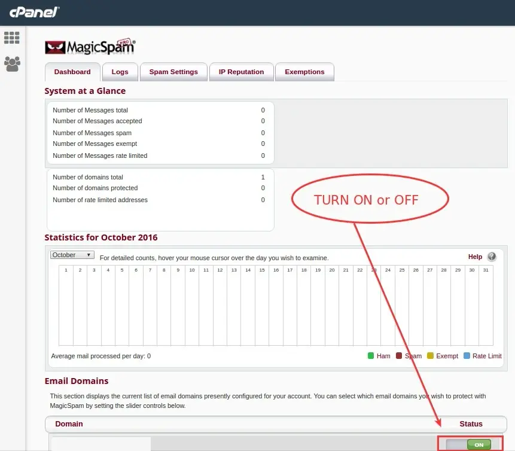Click the blue Rate Limit legend swatch
515x451 pixels.
tap(467, 356)
